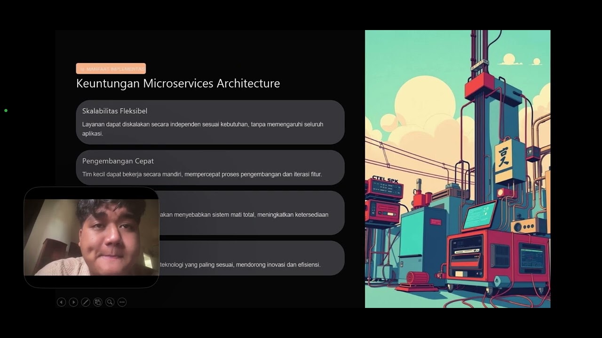Screen dimensions: 602x338
Task: Click the title Keuntungan Microservices Architecture
Action: pos(178,84)
